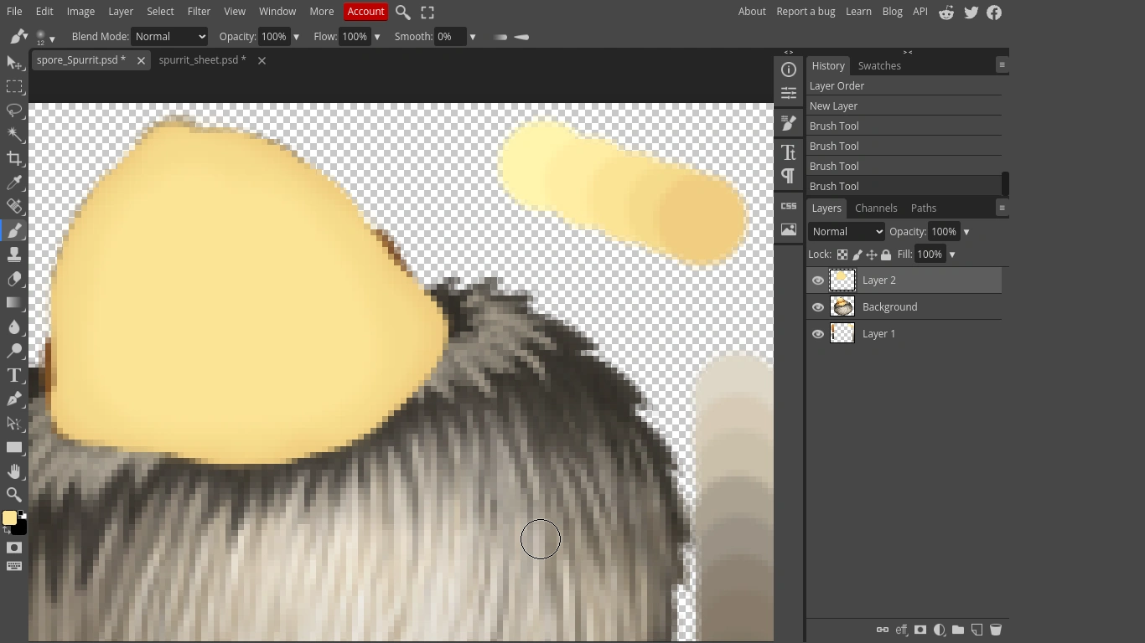
Task: Select the Move tool
Action: click(14, 63)
